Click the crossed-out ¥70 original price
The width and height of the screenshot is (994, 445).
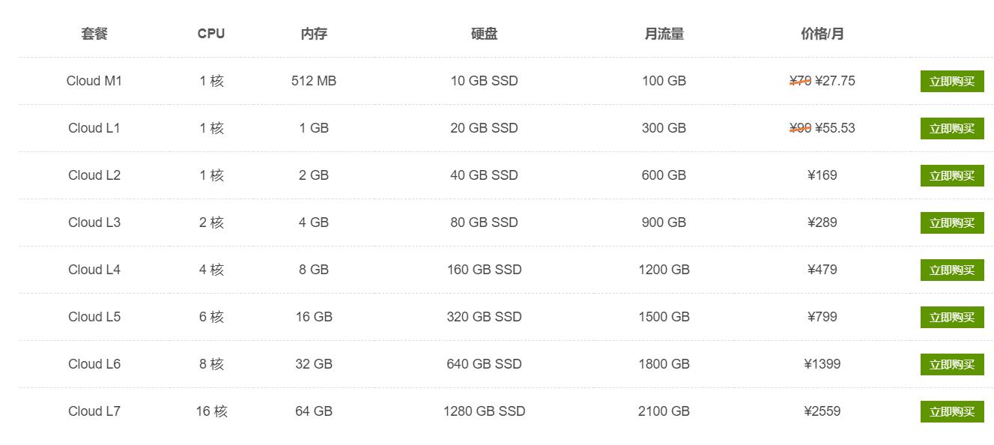pos(798,81)
